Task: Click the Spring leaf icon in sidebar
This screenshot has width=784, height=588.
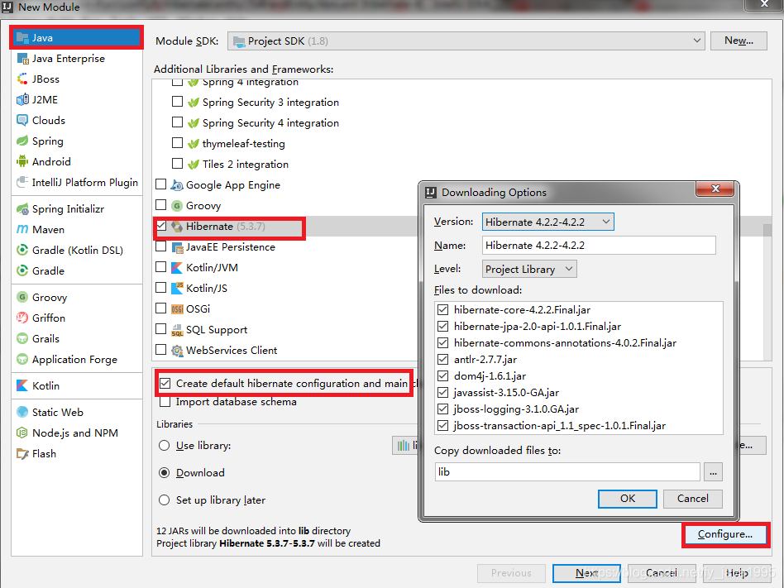Action: pyautogui.click(x=22, y=141)
